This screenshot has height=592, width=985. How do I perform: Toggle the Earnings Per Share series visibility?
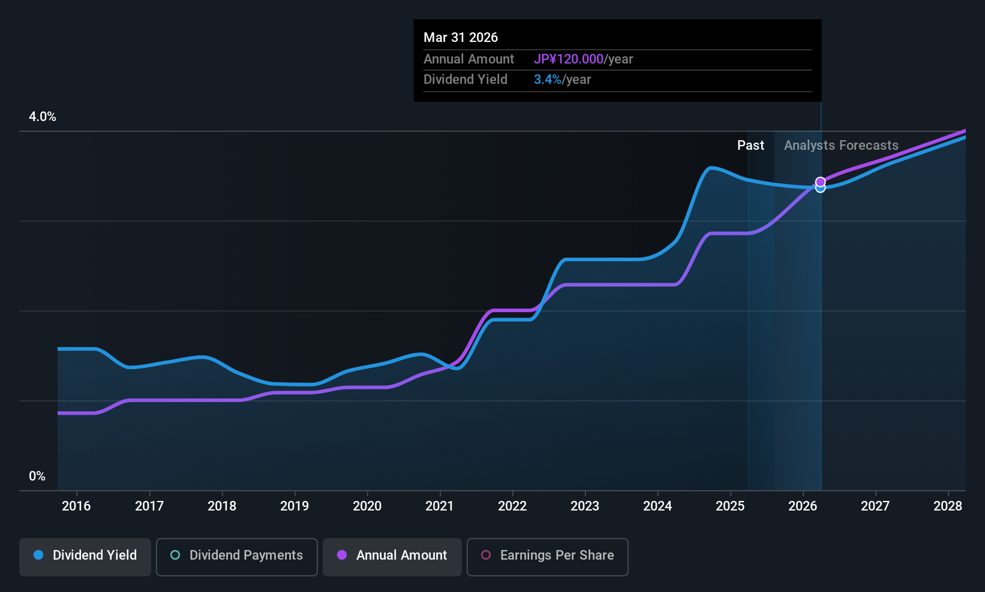(x=546, y=556)
